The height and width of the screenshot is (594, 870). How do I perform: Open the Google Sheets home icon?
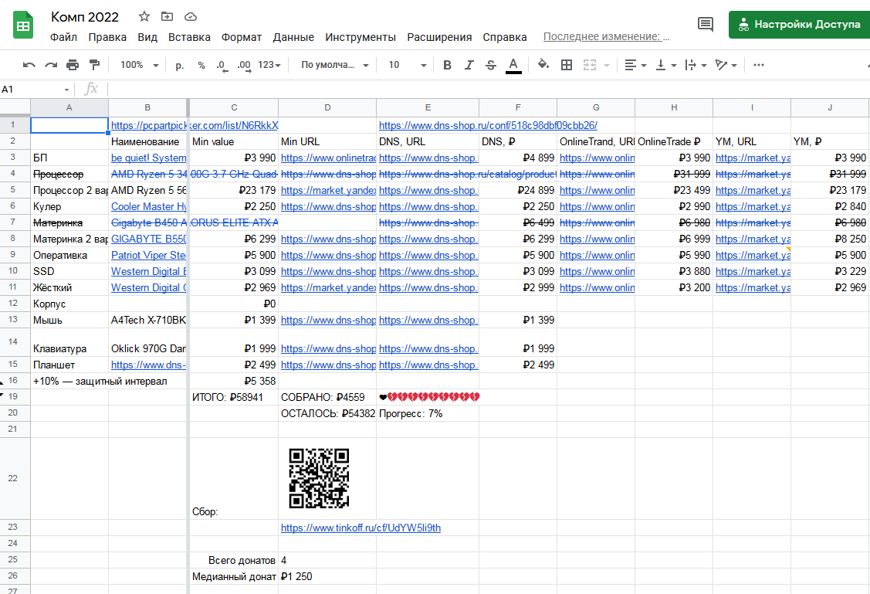click(22, 25)
